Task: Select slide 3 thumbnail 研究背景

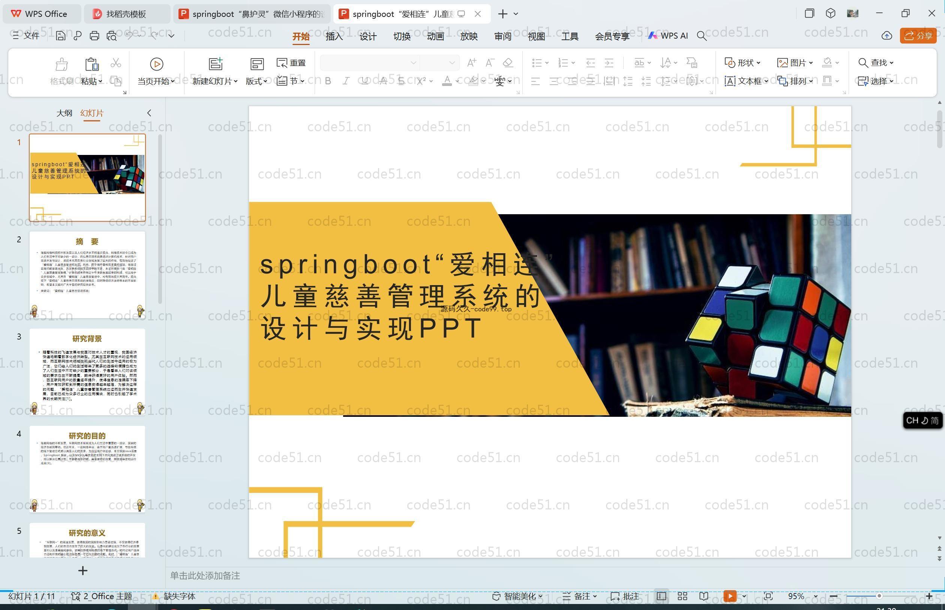Action: [x=87, y=372]
